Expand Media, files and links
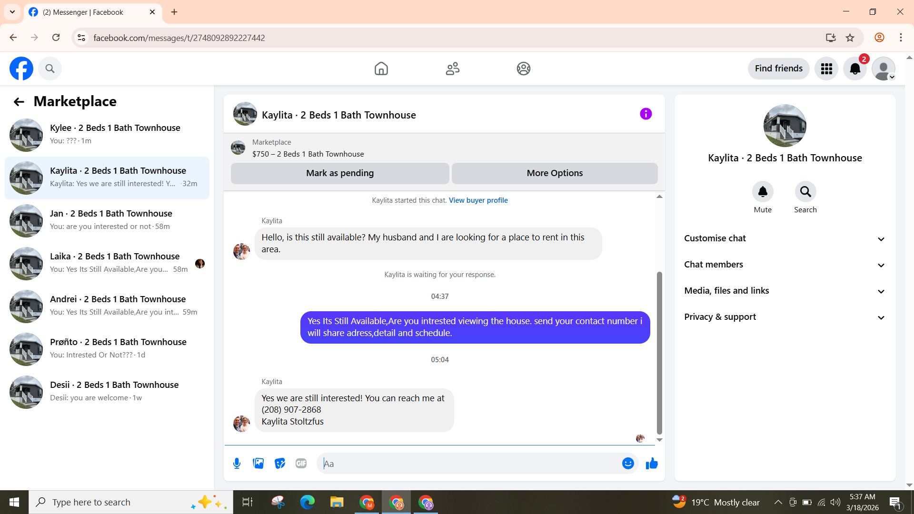 [785, 291]
